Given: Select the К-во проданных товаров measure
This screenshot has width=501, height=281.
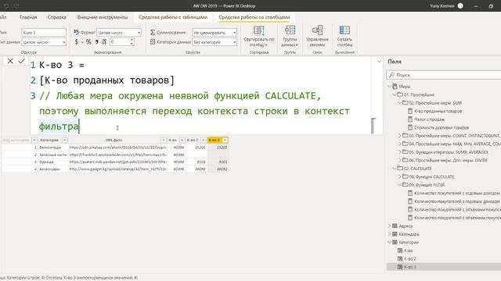Looking at the screenshot, I should click(438, 111).
